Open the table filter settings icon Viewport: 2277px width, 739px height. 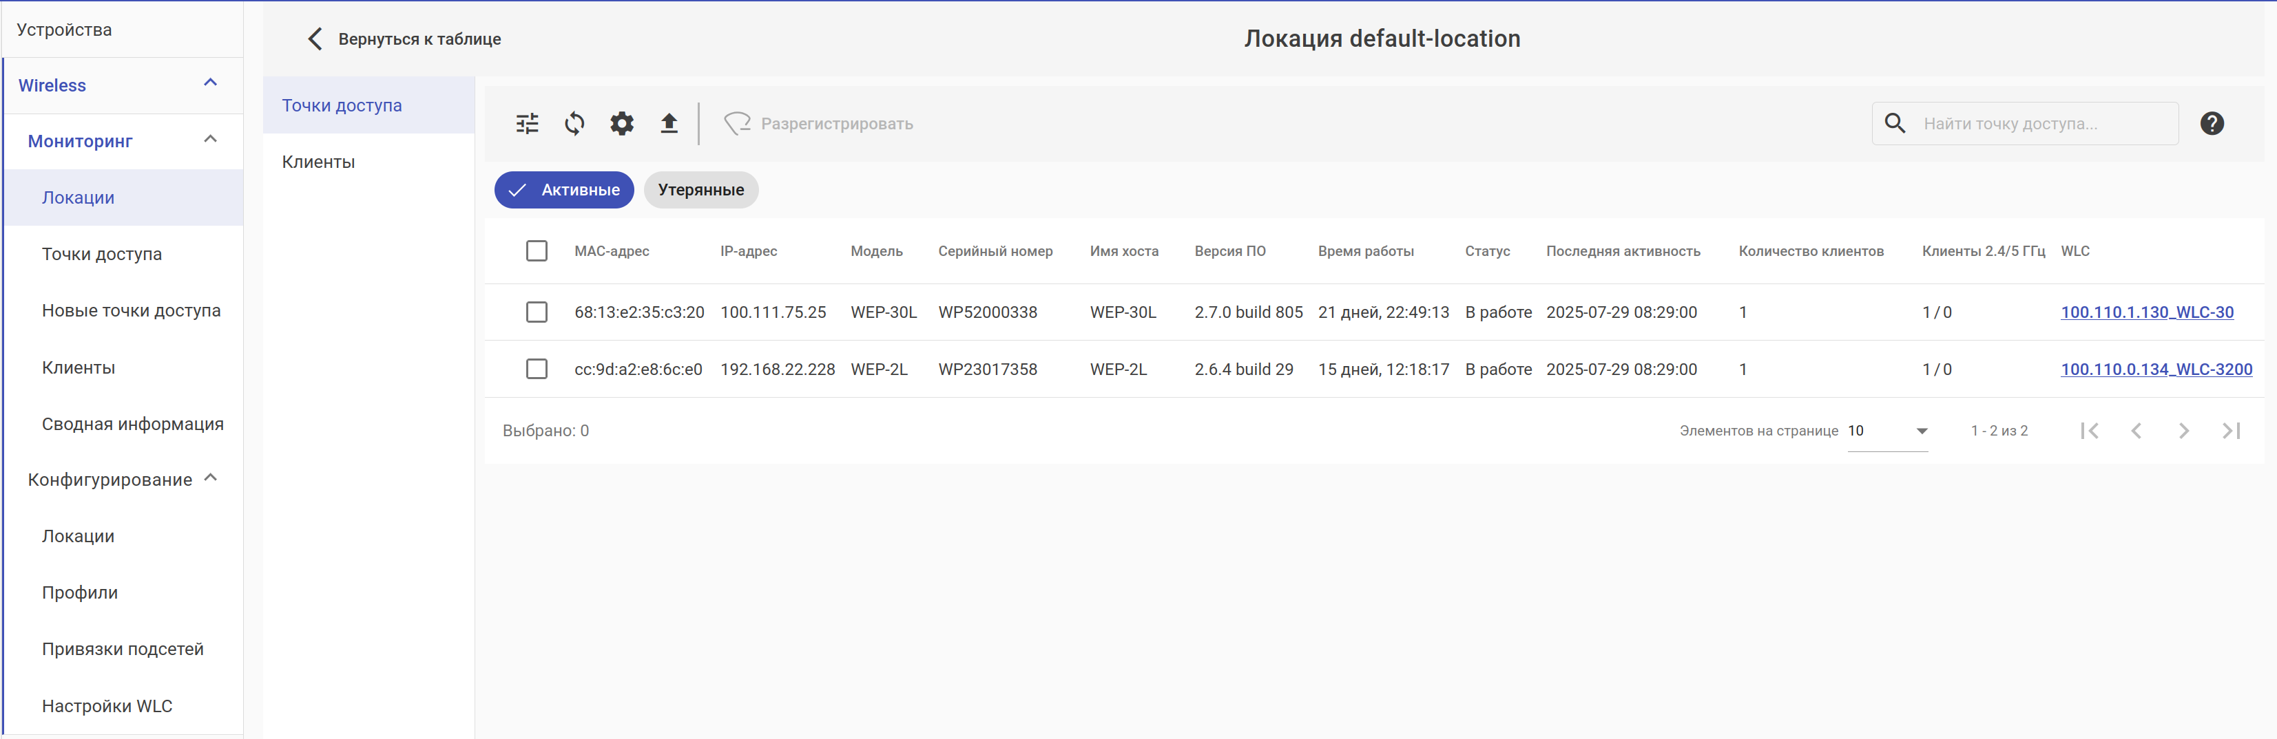(x=527, y=124)
